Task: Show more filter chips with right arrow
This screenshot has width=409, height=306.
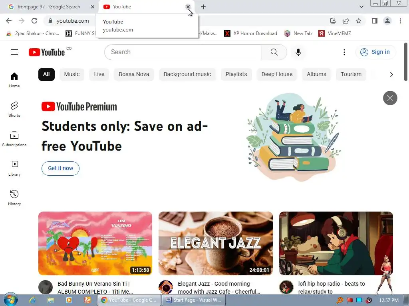Action: (391, 75)
